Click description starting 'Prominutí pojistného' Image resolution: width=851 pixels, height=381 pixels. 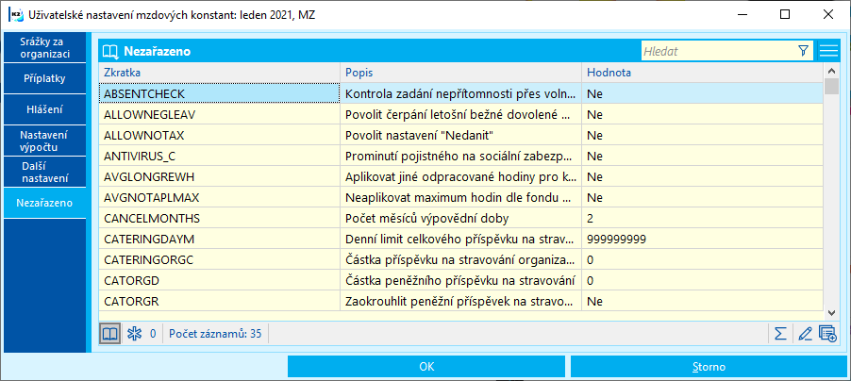(x=459, y=157)
